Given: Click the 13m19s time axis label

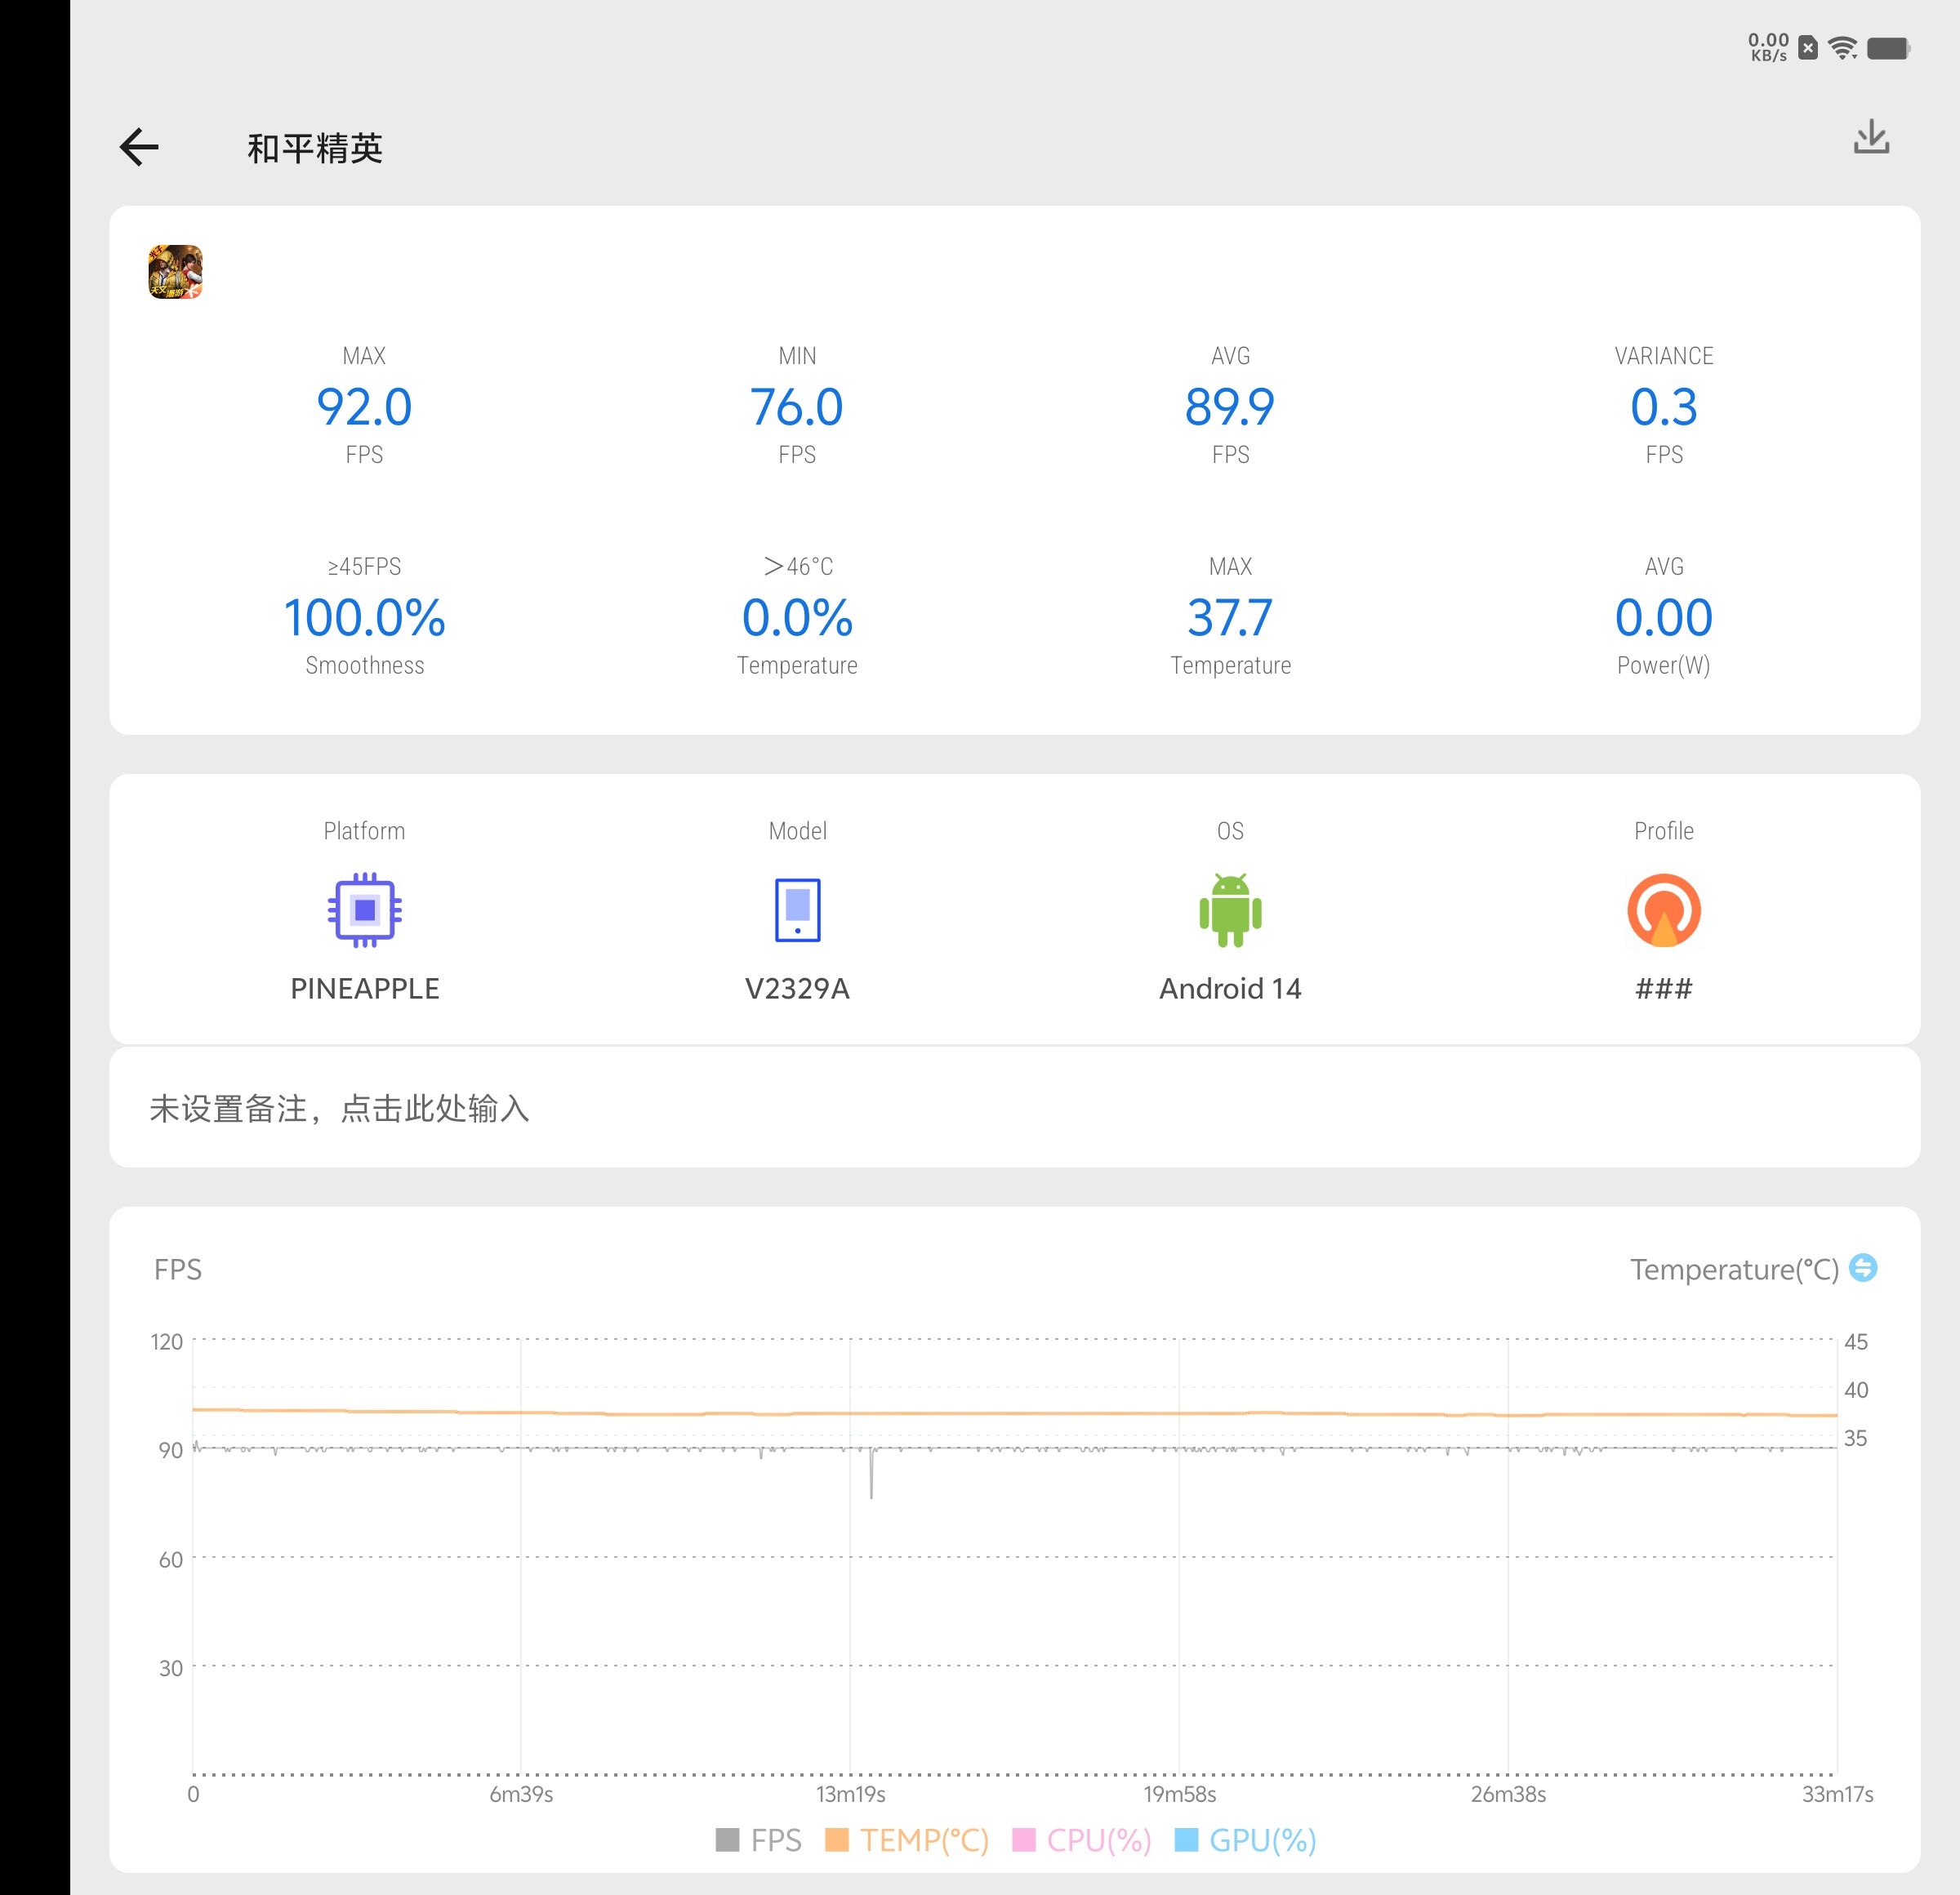Looking at the screenshot, I should pos(851,1794).
